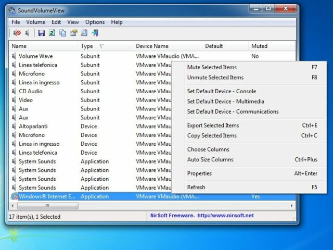
Task: Choose Mute Selected Items in context menu
Action: [x=212, y=67]
